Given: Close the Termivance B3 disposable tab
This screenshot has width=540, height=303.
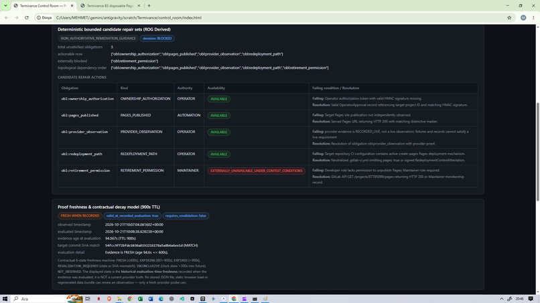Looking at the screenshot, I should pyautogui.click(x=139, y=6).
